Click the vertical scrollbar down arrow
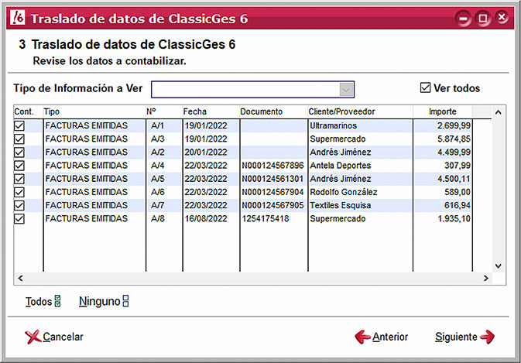521x363 pixels. [498, 265]
